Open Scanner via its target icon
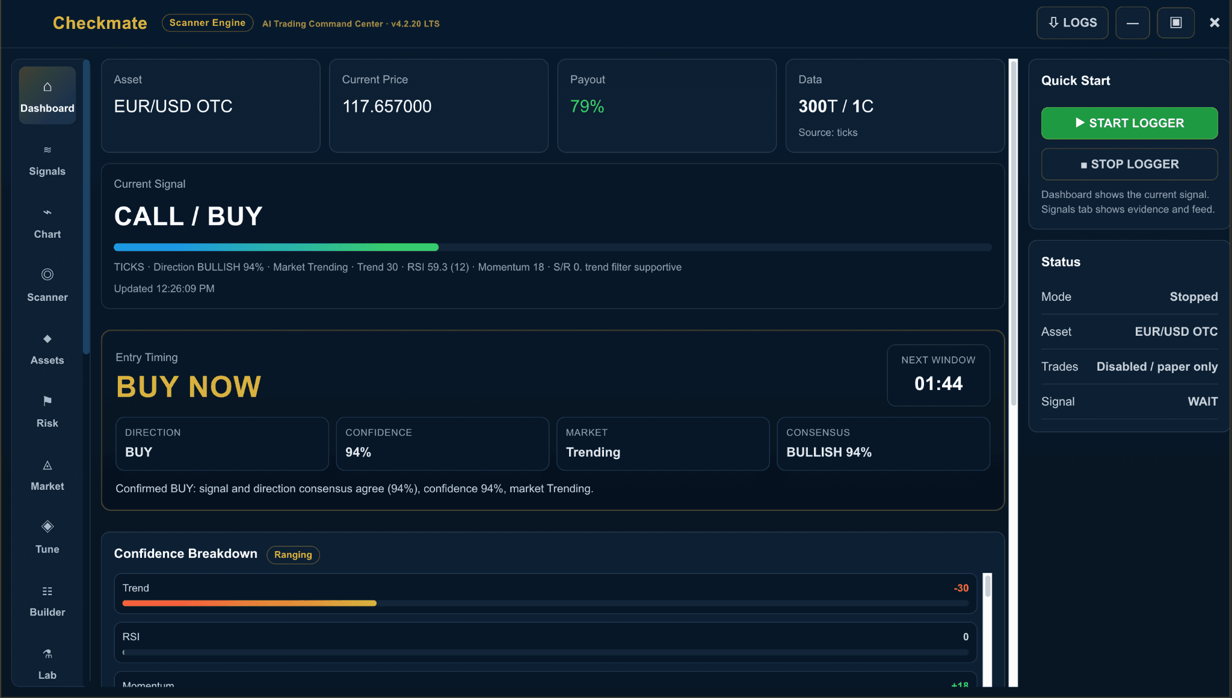Image resolution: width=1232 pixels, height=698 pixels. click(48, 274)
